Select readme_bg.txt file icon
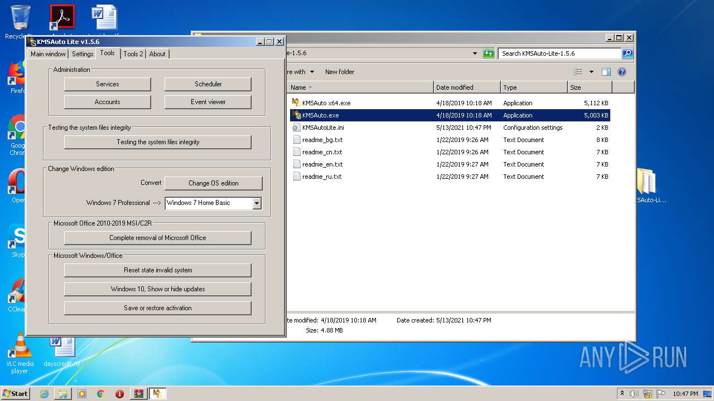This screenshot has height=401, width=714. (296, 140)
